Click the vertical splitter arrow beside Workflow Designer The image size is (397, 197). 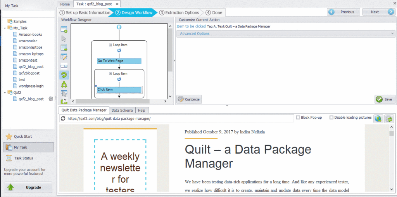click(x=174, y=61)
